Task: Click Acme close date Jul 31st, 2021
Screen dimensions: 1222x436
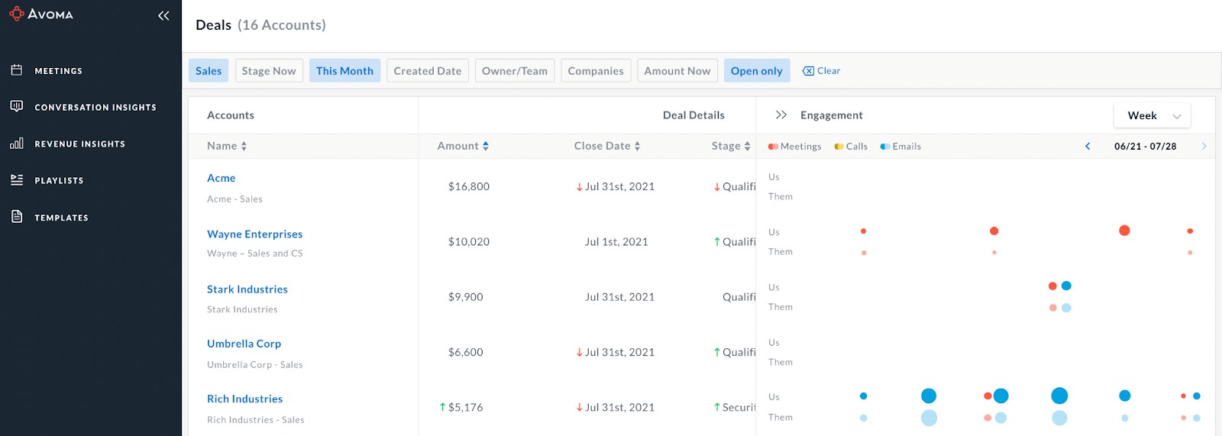Action: pyautogui.click(x=619, y=186)
